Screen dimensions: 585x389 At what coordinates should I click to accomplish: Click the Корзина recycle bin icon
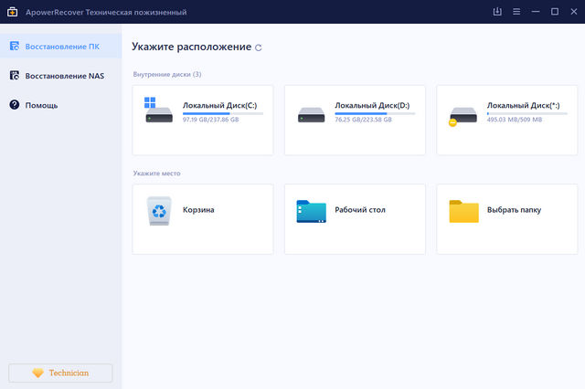point(158,211)
